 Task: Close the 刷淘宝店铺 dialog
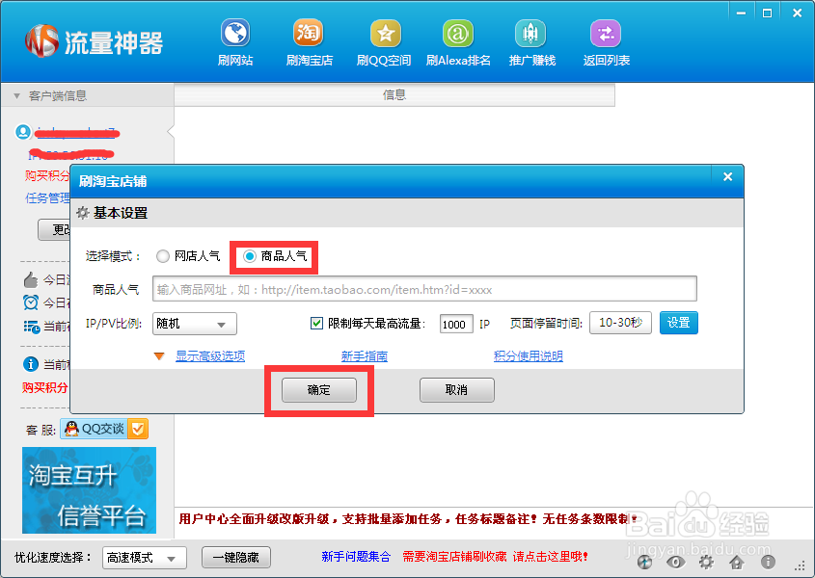[727, 177]
